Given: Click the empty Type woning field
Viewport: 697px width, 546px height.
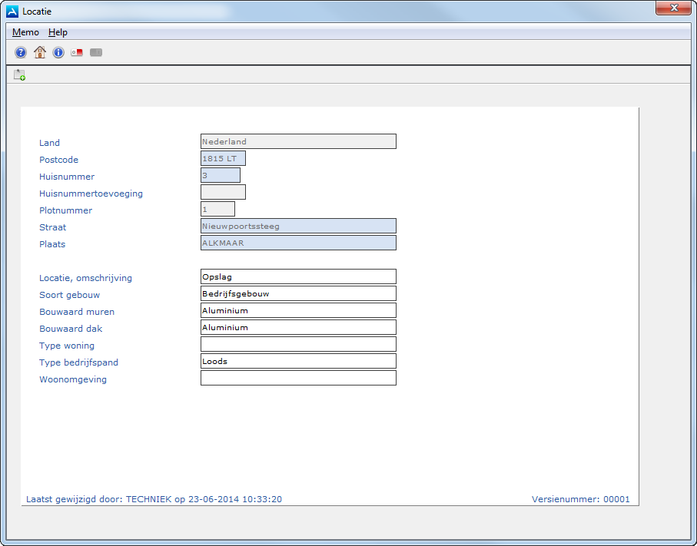Looking at the screenshot, I should pos(298,344).
